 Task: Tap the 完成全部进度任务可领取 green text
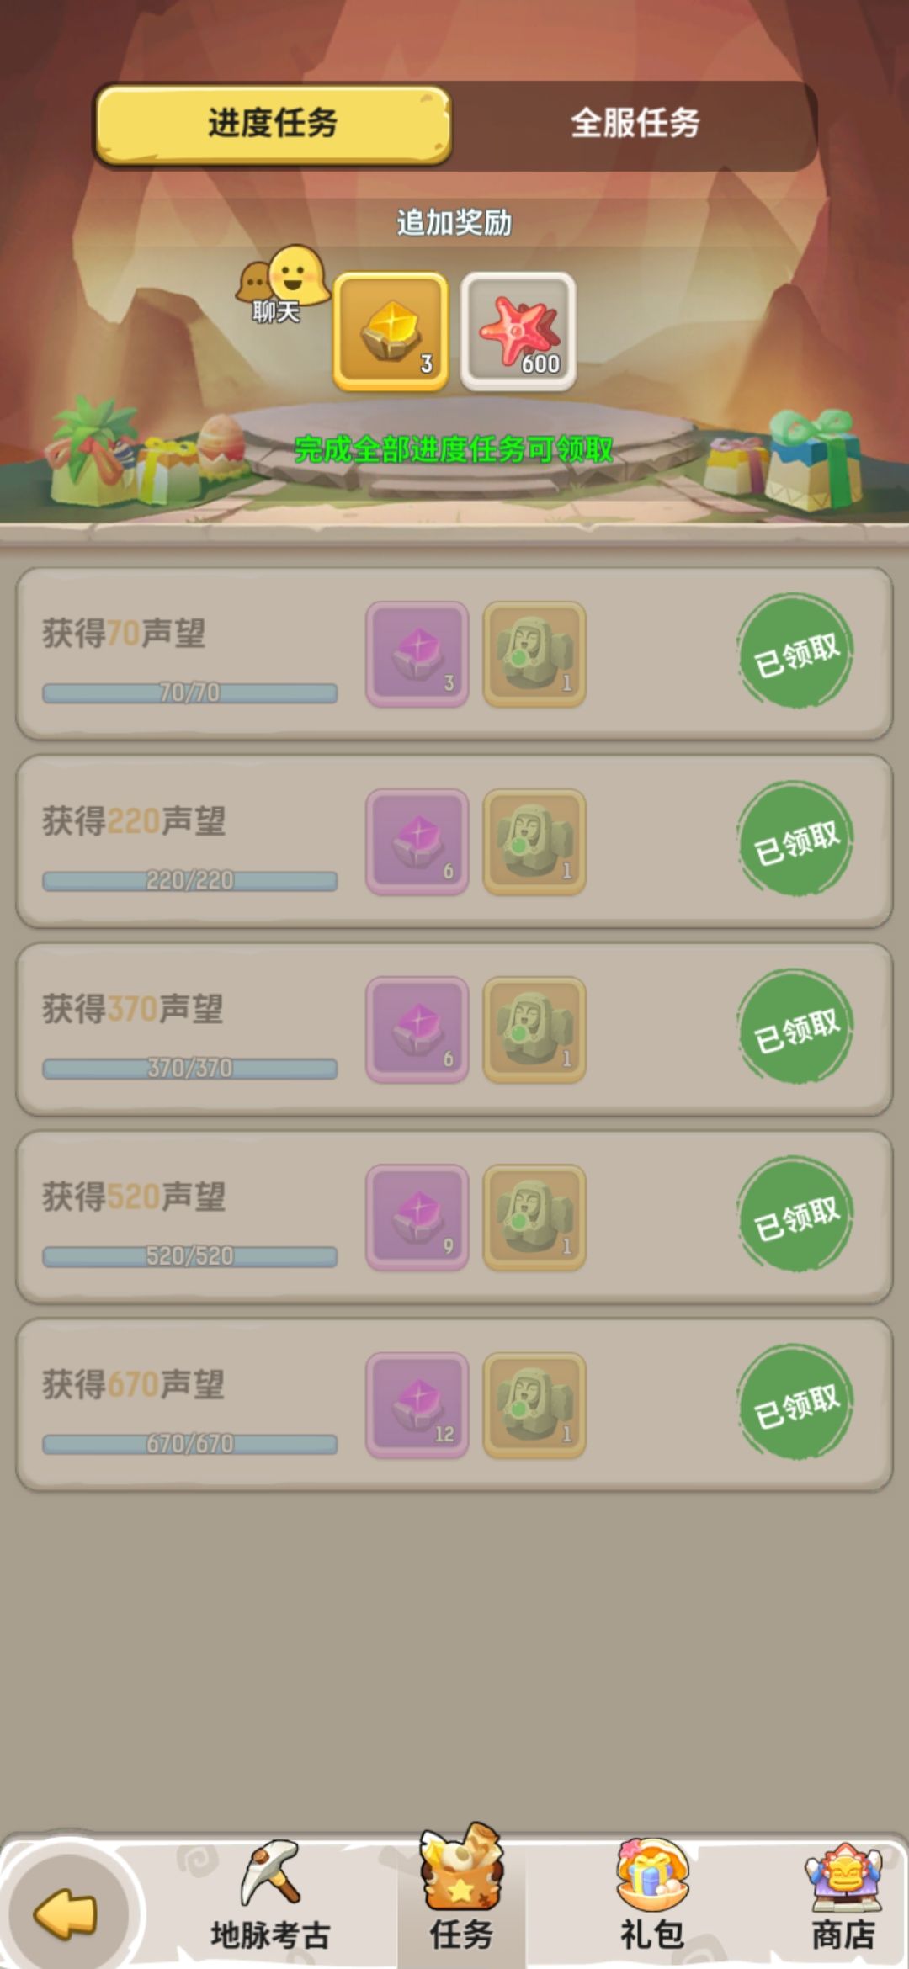tap(454, 450)
